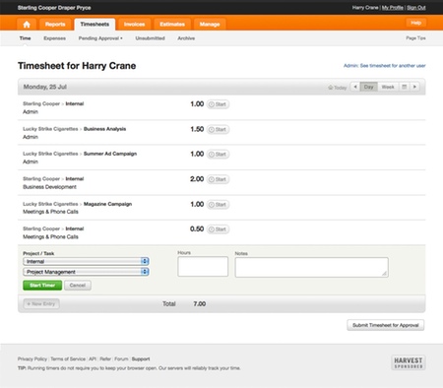Open the Terms of Service link
443x388 pixels.
[68, 359]
